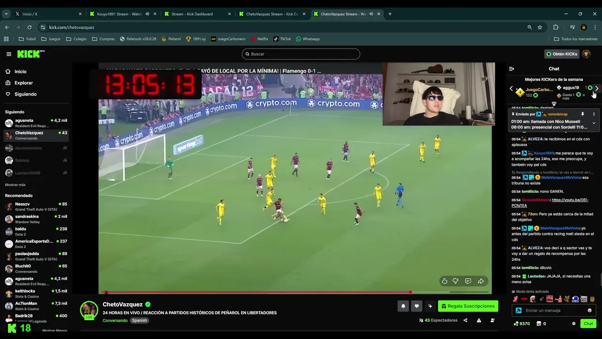The height and width of the screenshot is (339, 602).
Task: Show previous top KICKers with left arrow
Action: point(511,89)
